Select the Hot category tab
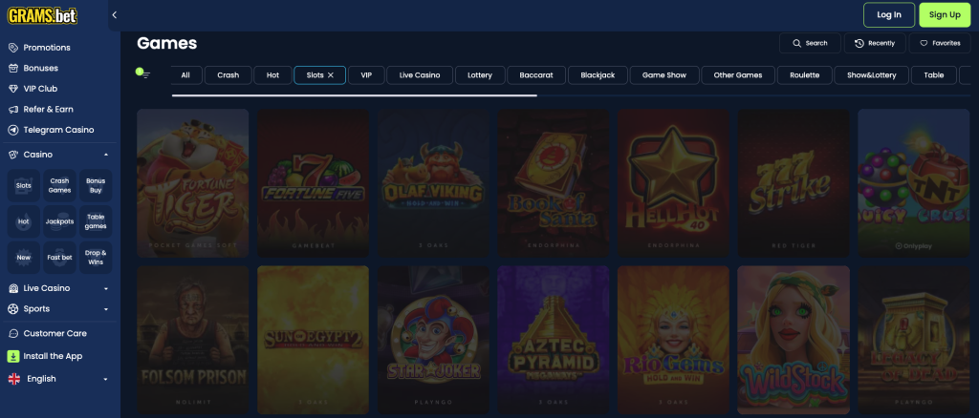The width and height of the screenshot is (979, 418). 272,74
